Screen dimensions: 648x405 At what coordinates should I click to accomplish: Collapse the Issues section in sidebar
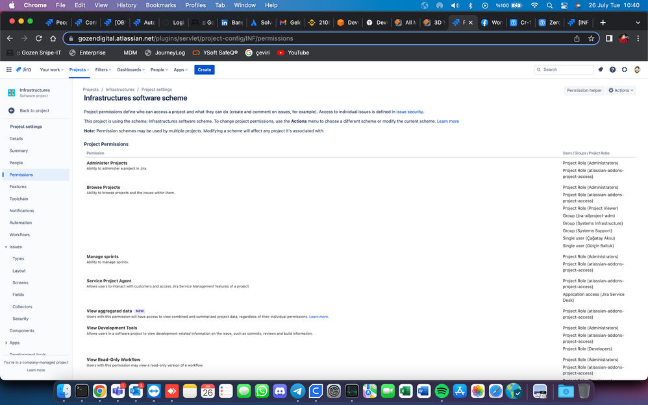tap(6, 247)
